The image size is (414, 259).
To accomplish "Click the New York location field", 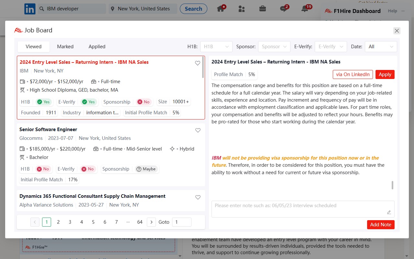I will point(143,9).
